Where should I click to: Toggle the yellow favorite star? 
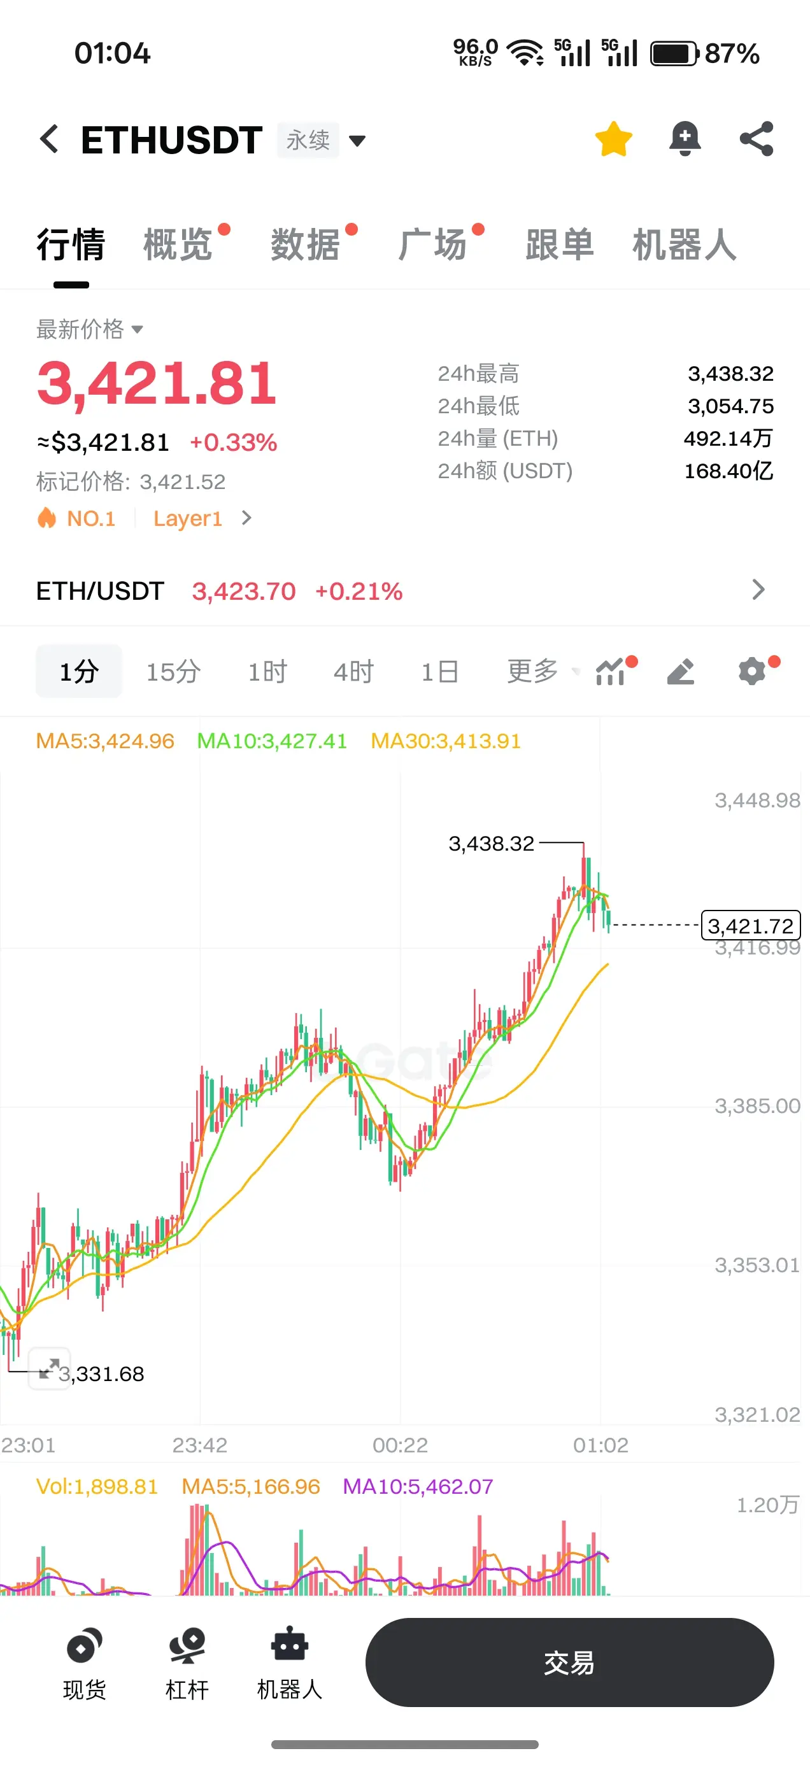coord(613,139)
